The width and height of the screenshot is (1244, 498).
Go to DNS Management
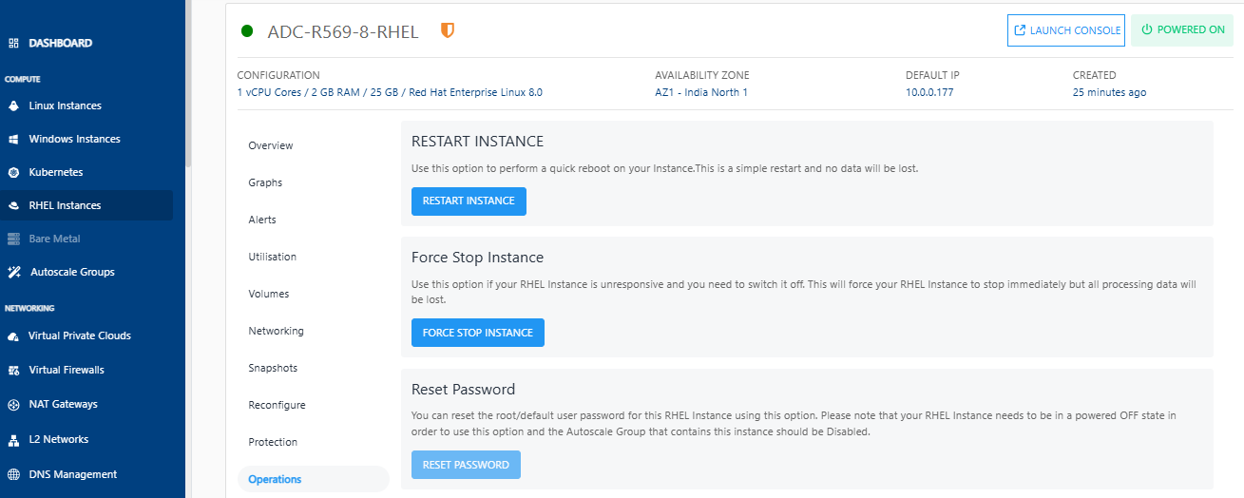pos(73,474)
